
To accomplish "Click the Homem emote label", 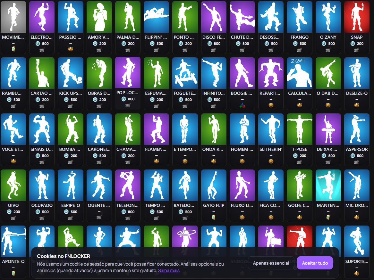I will click(x=242, y=149).
